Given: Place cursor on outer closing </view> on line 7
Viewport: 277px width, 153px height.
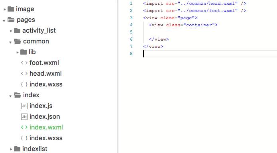Looking at the screenshot, I should point(153,47).
